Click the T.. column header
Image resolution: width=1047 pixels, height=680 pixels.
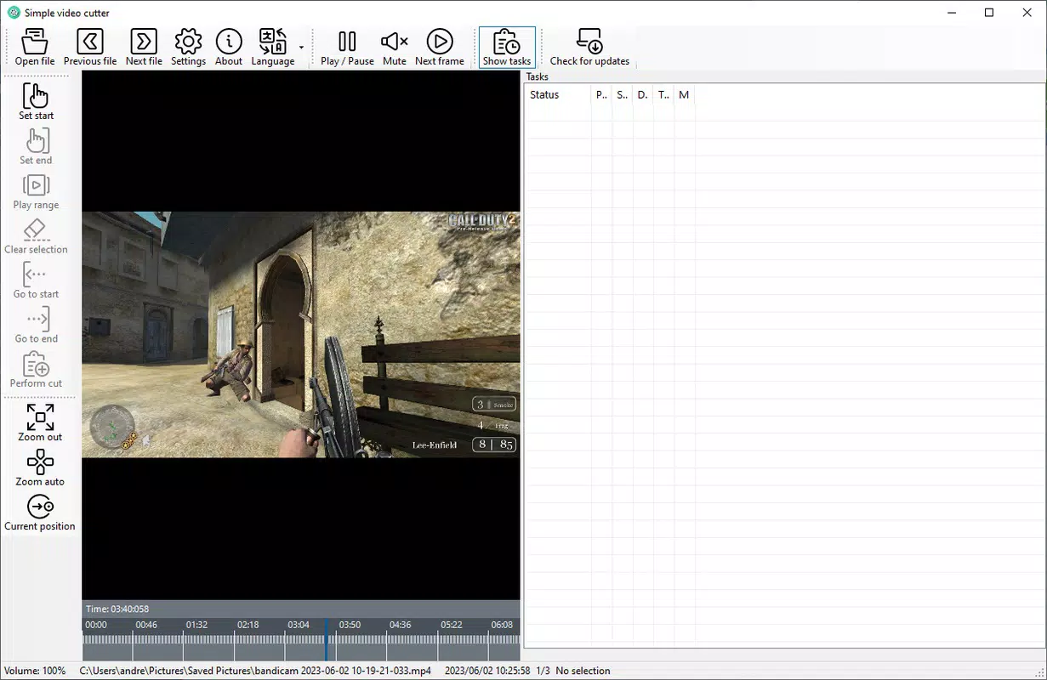click(x=664, y=95)
